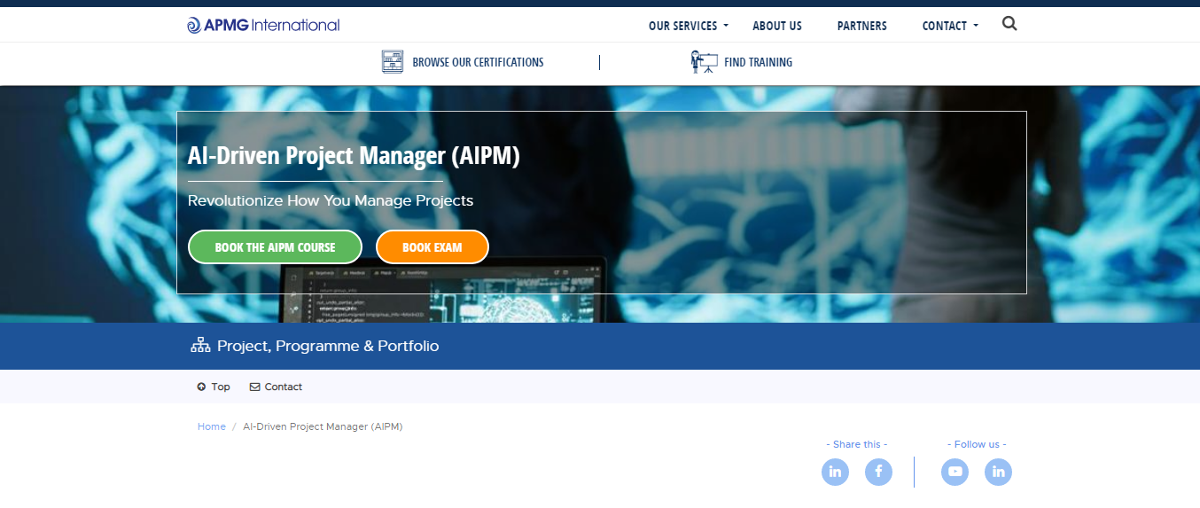Click the Top arrow icon
The width and height of the screenshot is (1200, 508).
click(x=201, y=387)
